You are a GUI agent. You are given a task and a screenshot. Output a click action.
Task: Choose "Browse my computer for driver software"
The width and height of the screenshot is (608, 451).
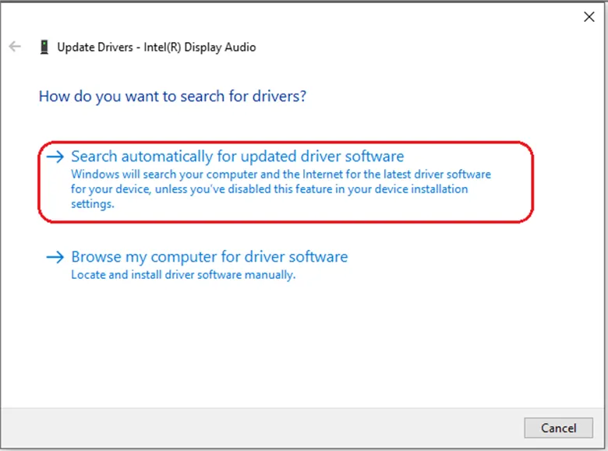209,257
